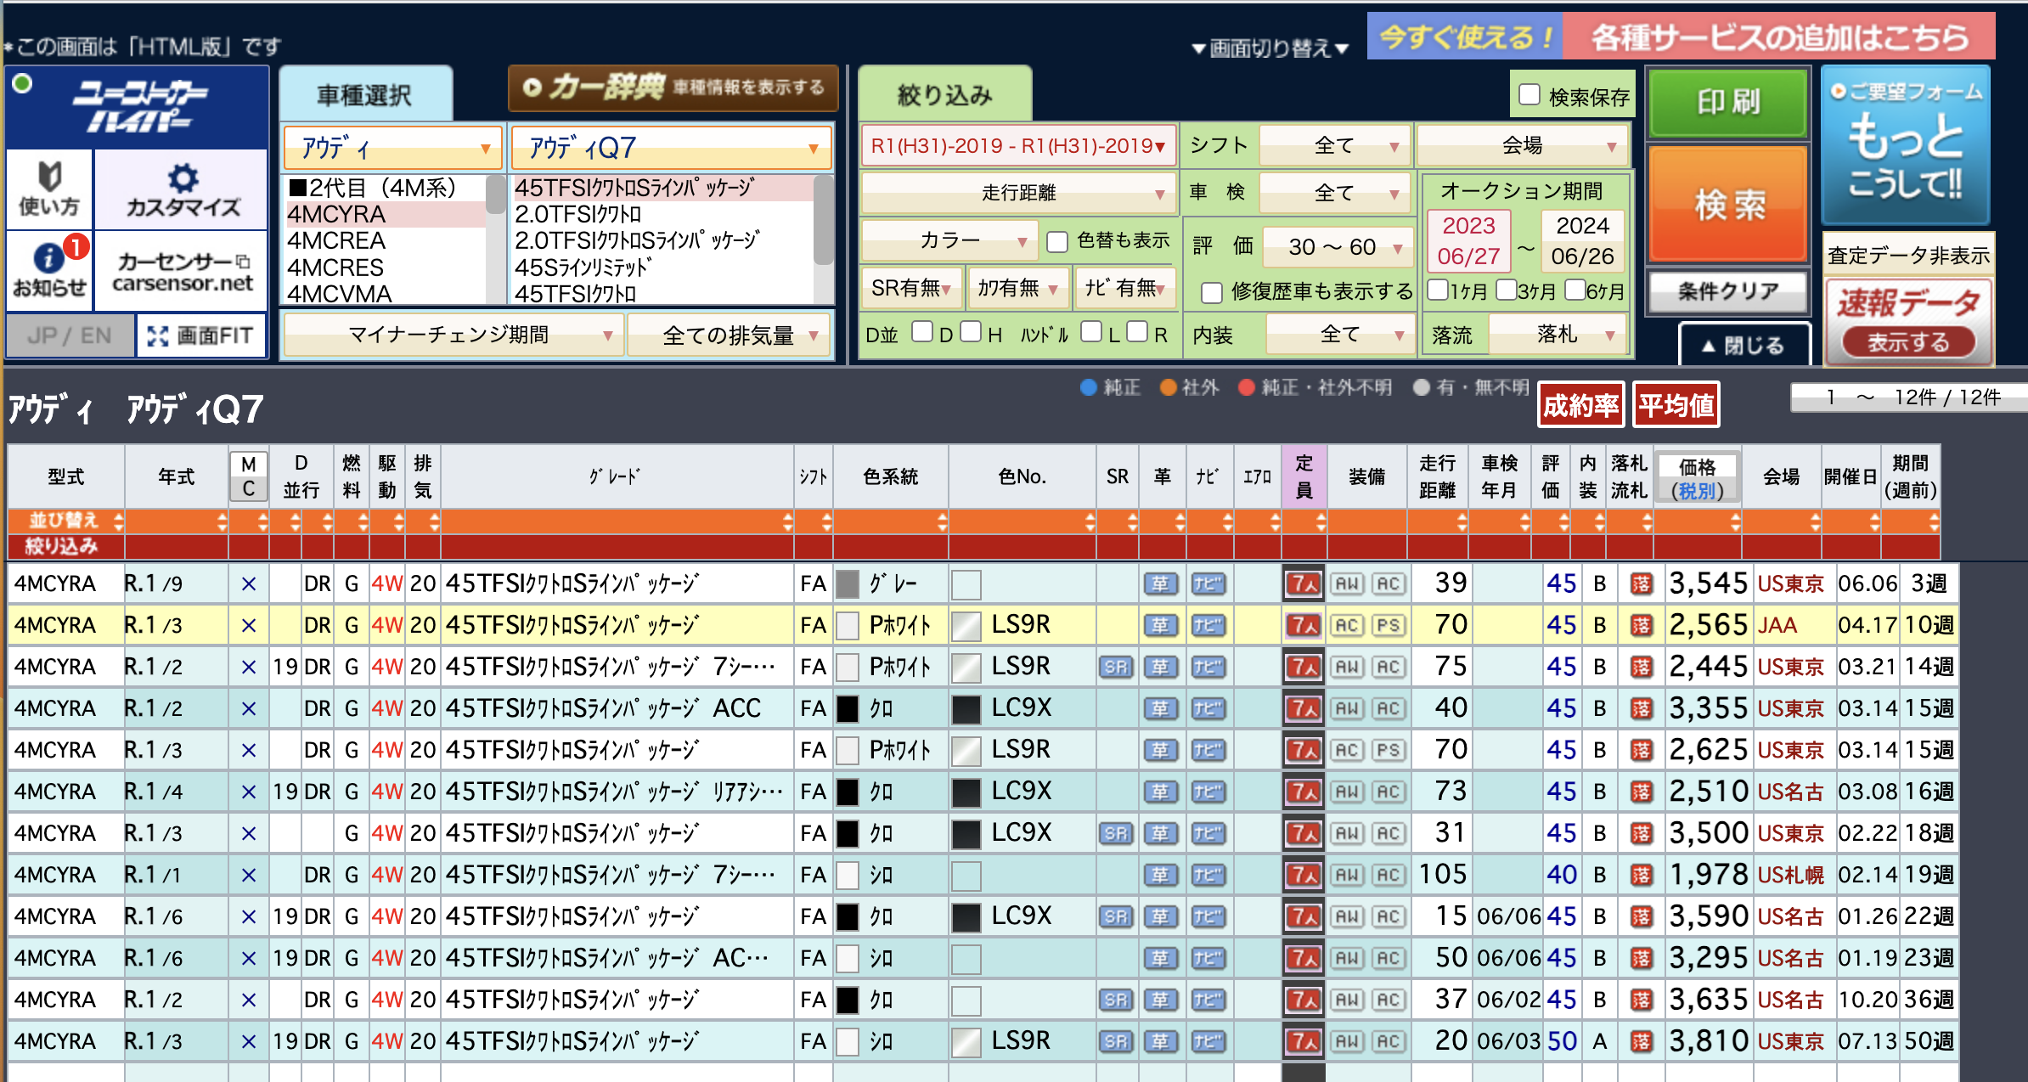Click the 価格 column sort arrows
The width and height of the screenshot is (2028, 1082).
pos(1734,521)
